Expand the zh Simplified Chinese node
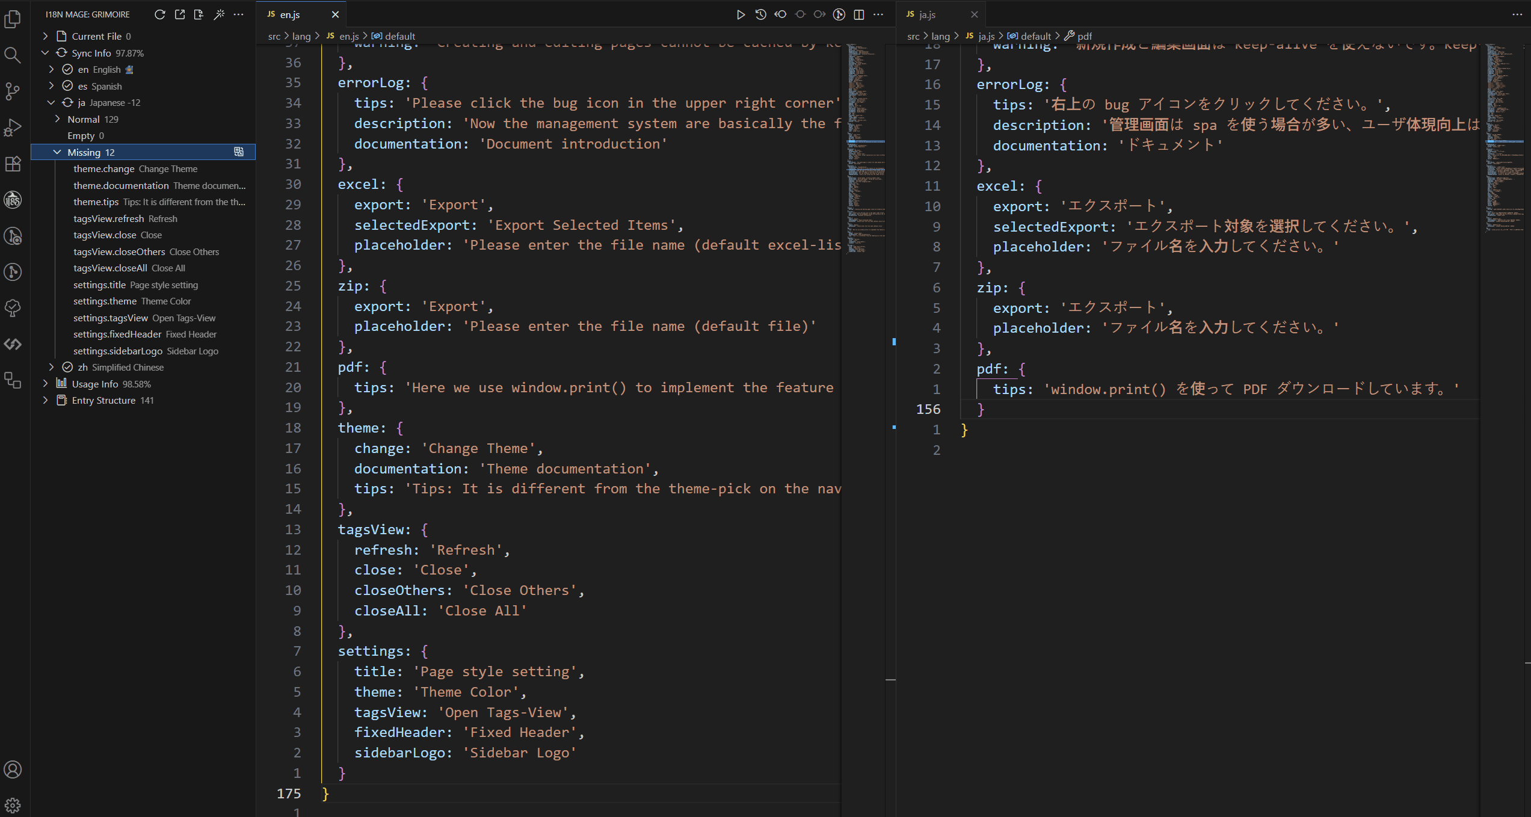 click(x=52, y=367)
